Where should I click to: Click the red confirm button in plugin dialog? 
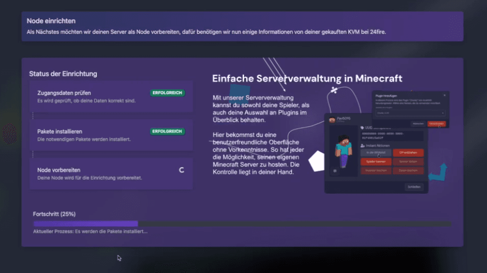pyautogui.click(x=437, y=124)
